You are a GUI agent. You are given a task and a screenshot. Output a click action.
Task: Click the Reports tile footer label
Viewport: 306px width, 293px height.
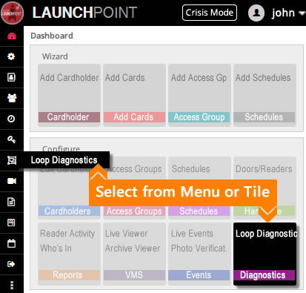(69, 275)
